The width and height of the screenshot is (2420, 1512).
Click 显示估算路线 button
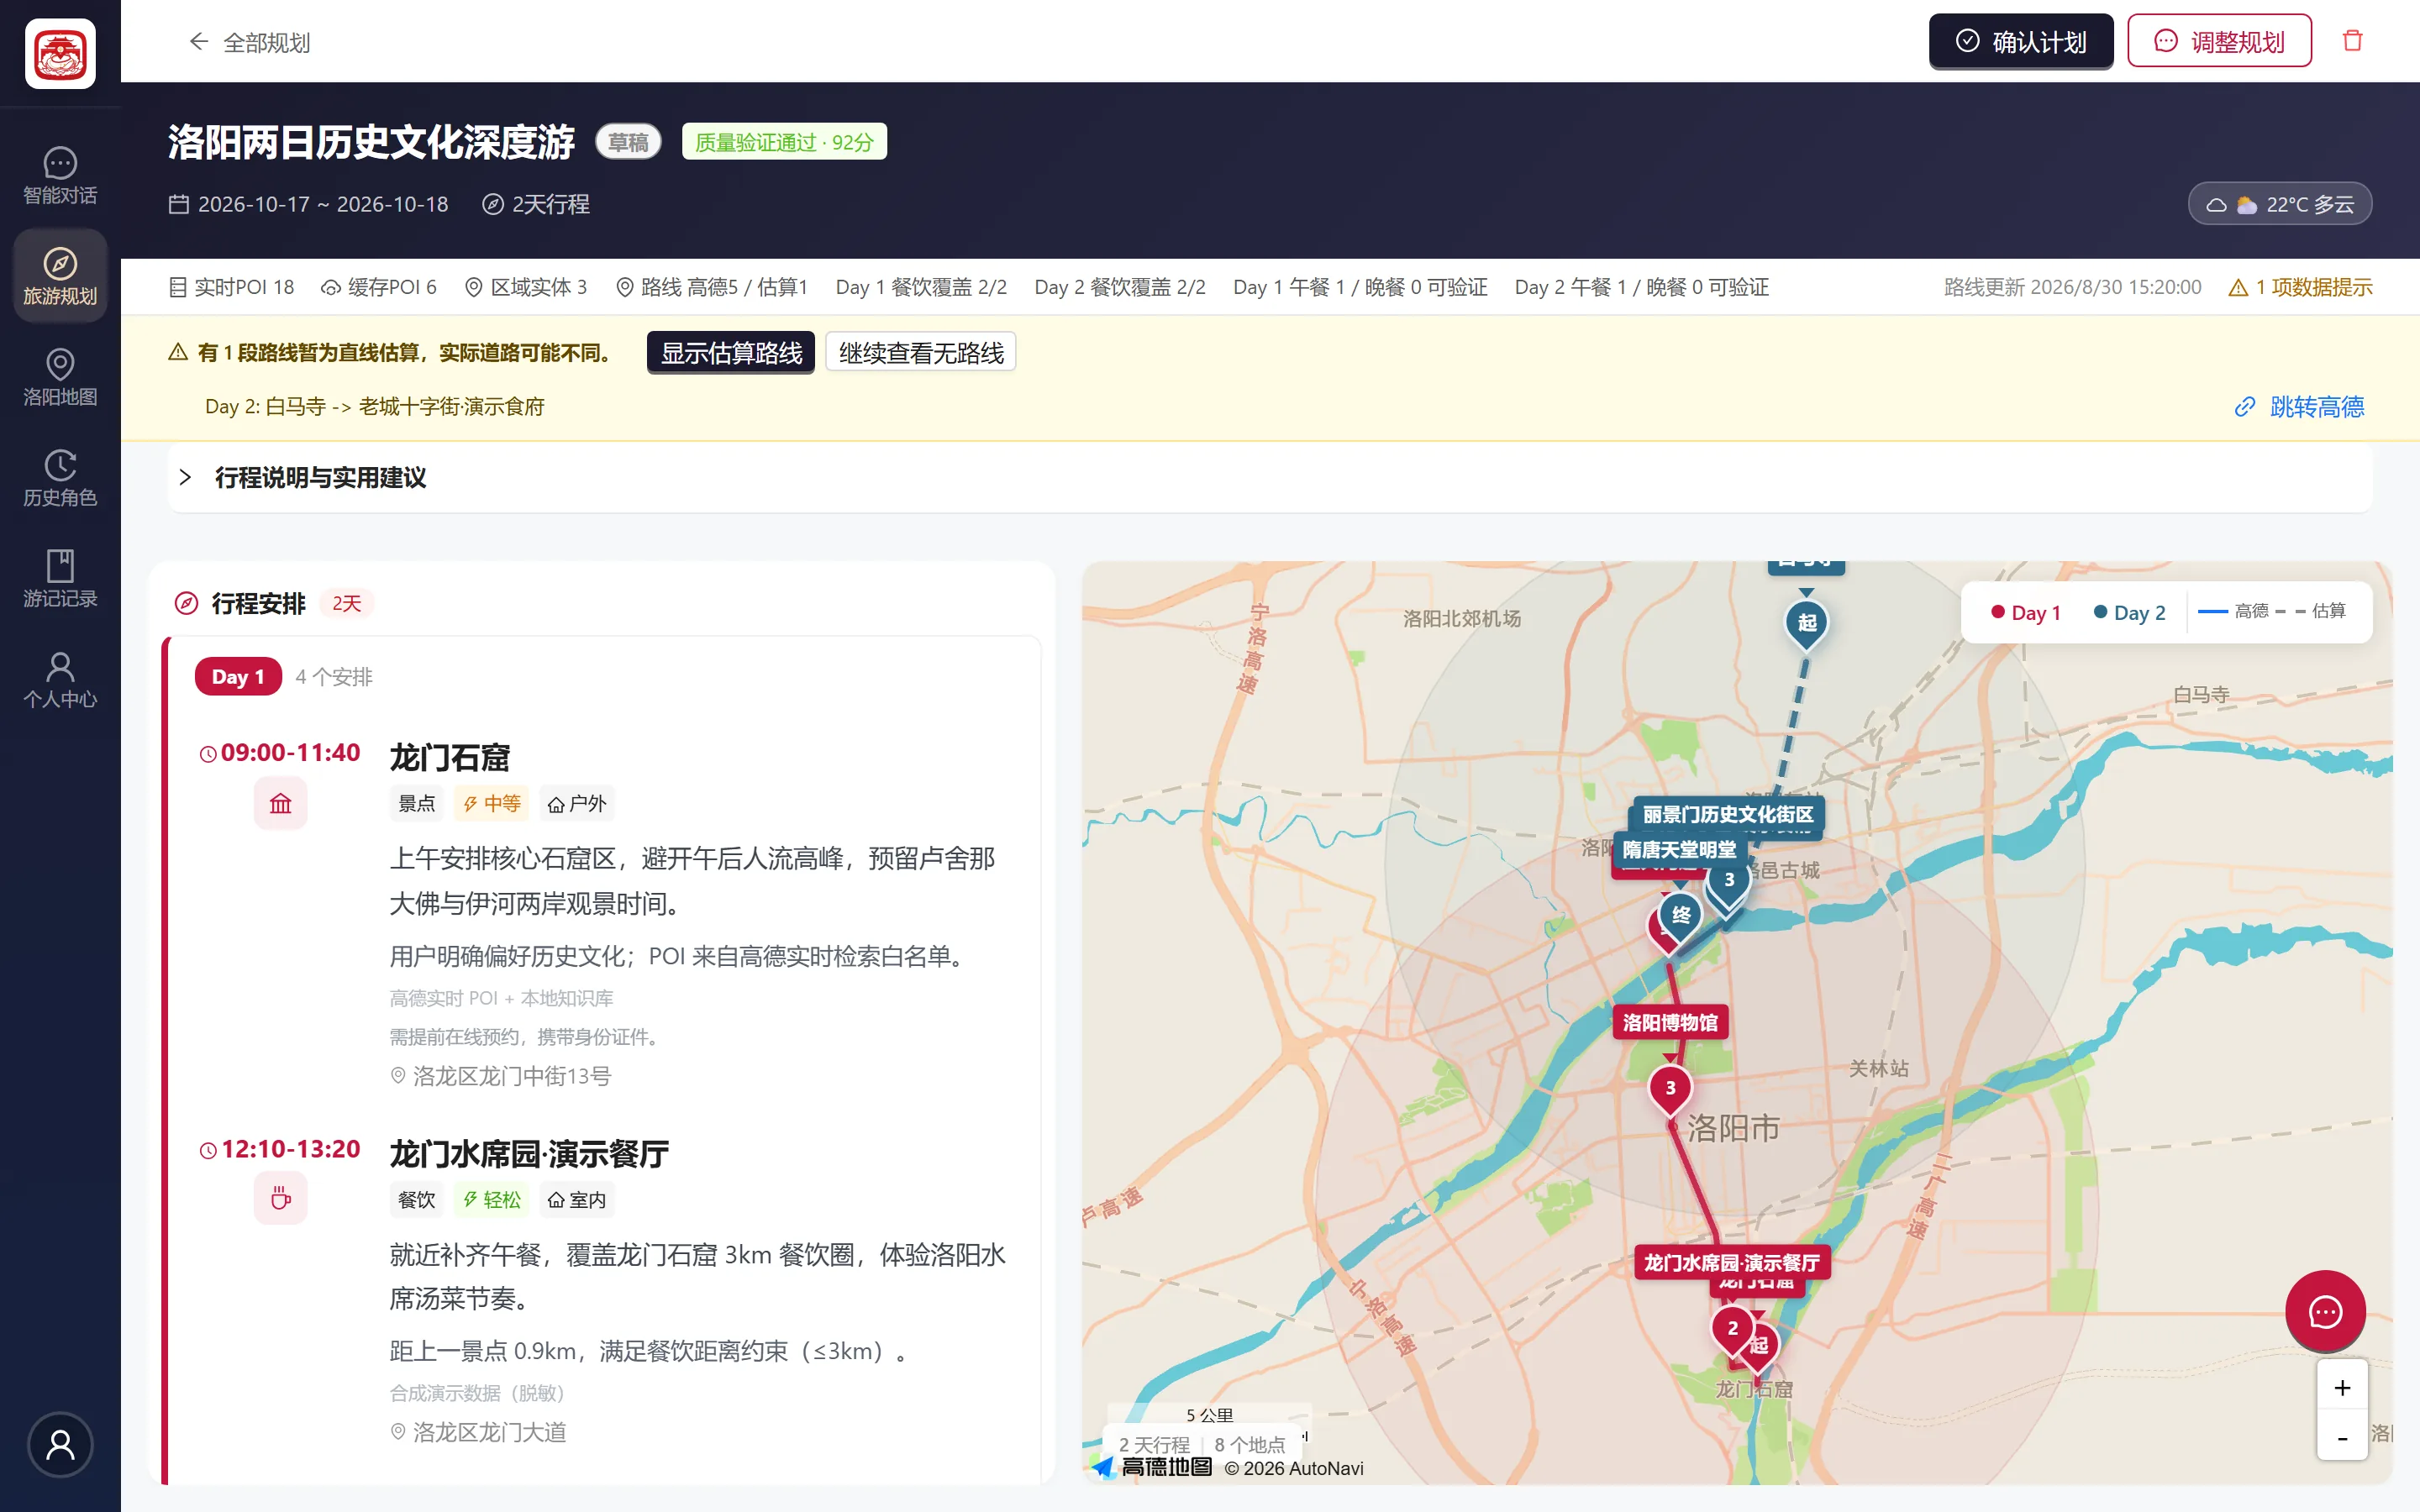tap(730, 353)
